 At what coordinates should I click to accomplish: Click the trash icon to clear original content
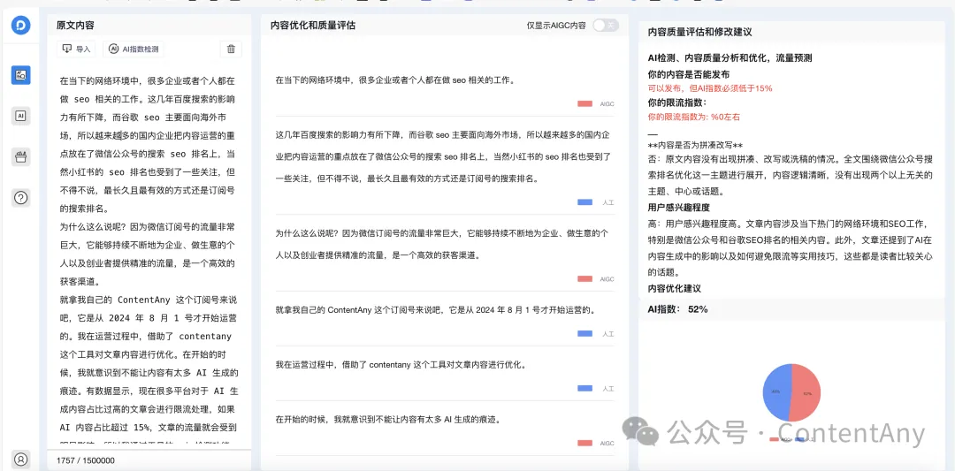point(231,49)
